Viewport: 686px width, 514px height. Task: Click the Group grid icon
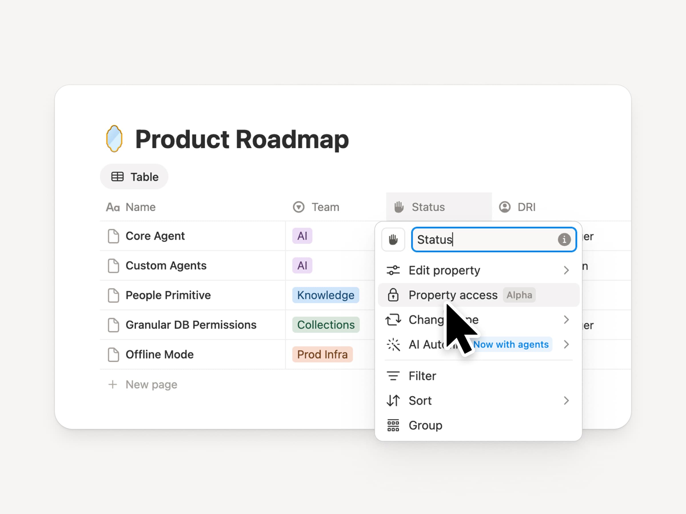click(393, 425)
